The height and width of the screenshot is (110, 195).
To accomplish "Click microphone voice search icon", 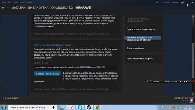I will pos(53,108).
